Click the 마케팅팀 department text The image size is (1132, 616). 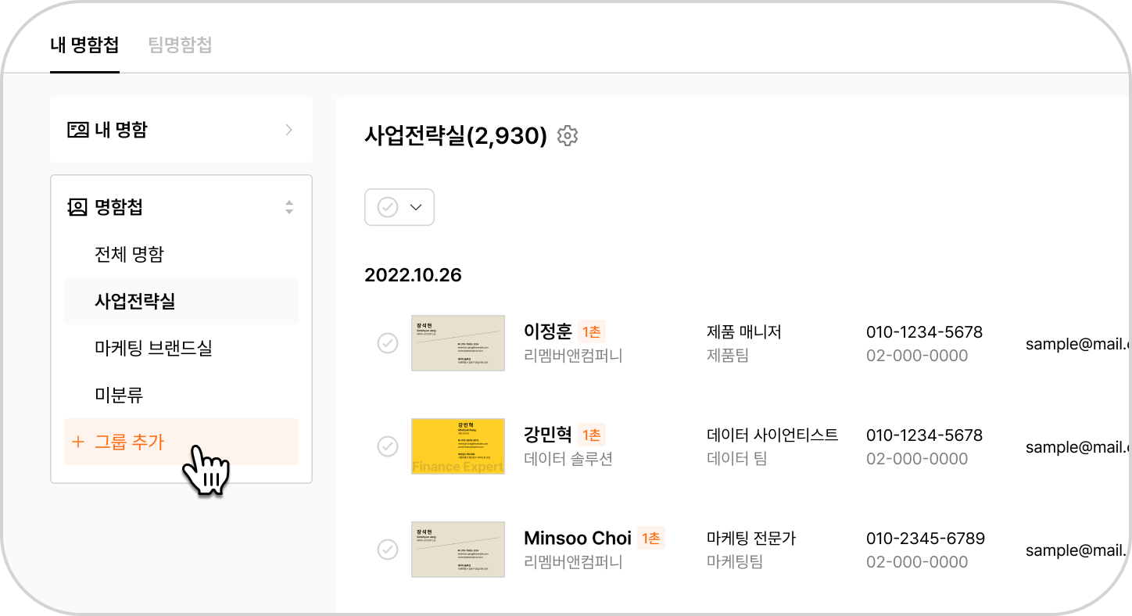[x=735, y=562]
